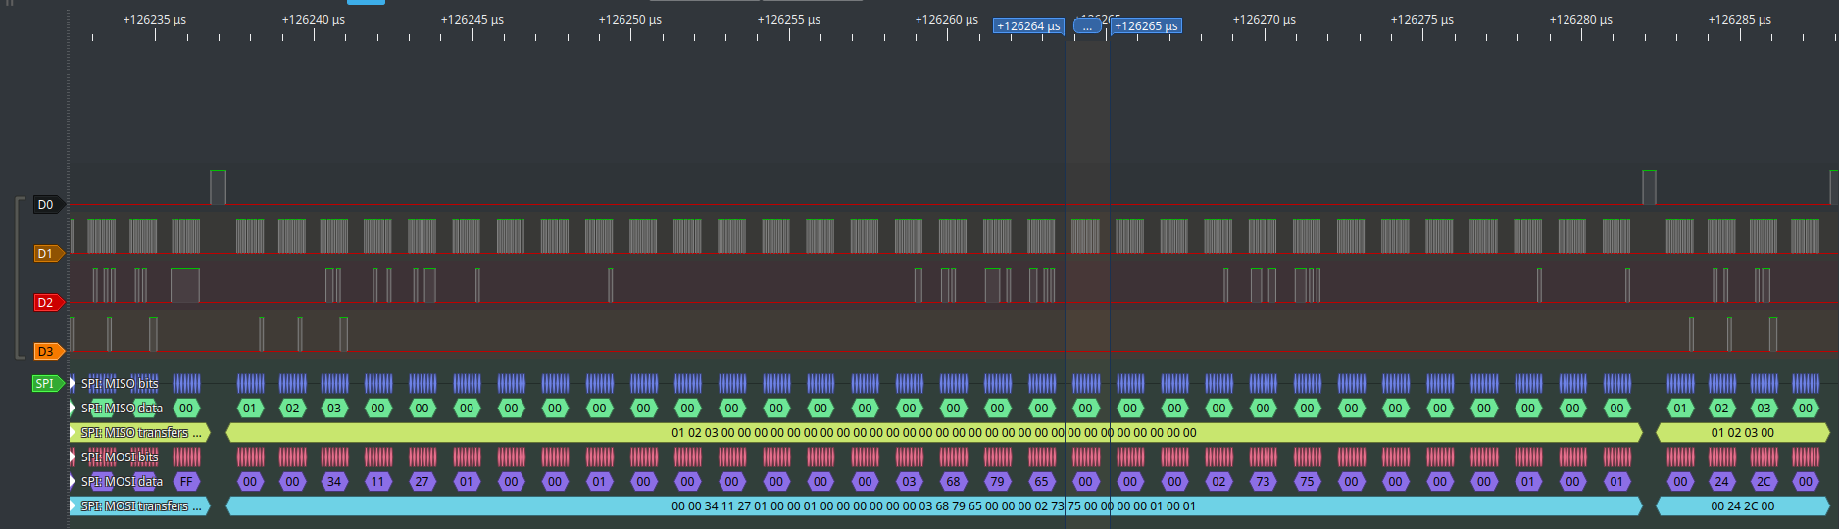Select the orange D3 channel label
Screen dimensions: 1839x529
point(46,352)
